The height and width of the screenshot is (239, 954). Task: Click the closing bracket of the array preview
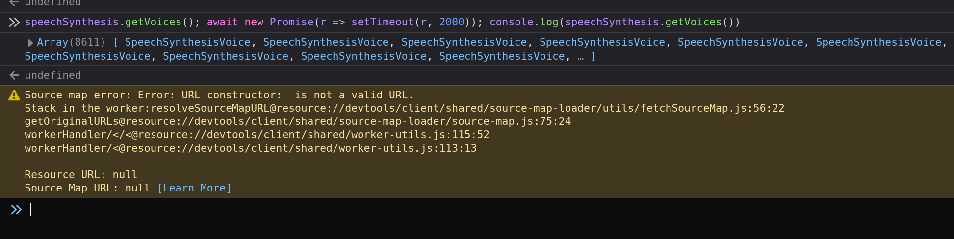(593, 56)
